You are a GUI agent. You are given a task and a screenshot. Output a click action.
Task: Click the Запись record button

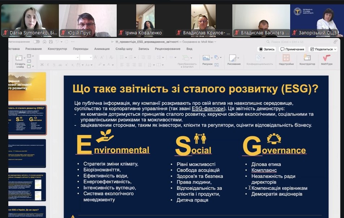click(x=267, y=49)
